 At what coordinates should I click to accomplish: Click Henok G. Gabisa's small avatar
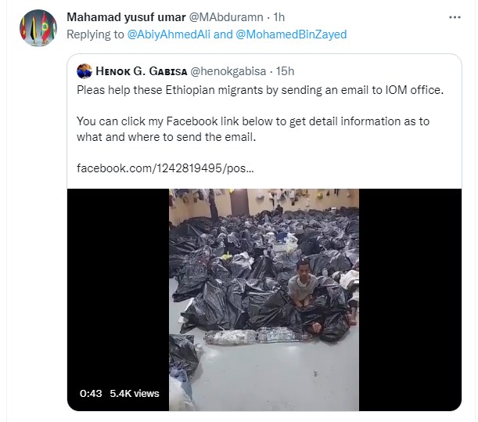84,72
